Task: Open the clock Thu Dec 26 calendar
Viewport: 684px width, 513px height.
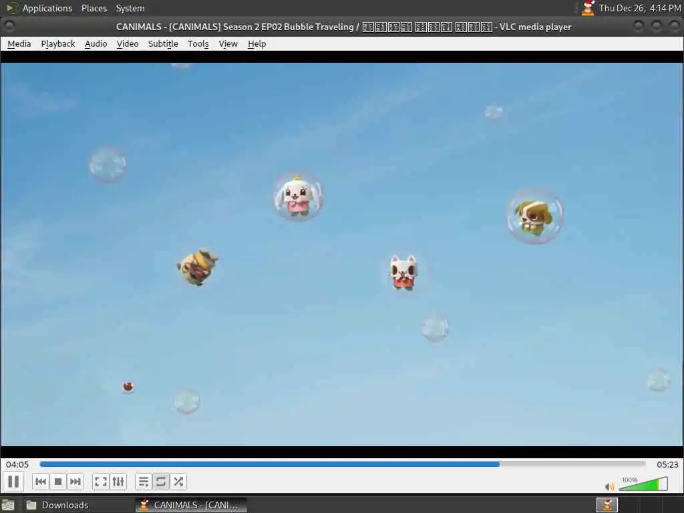Action: pos(640,8)
